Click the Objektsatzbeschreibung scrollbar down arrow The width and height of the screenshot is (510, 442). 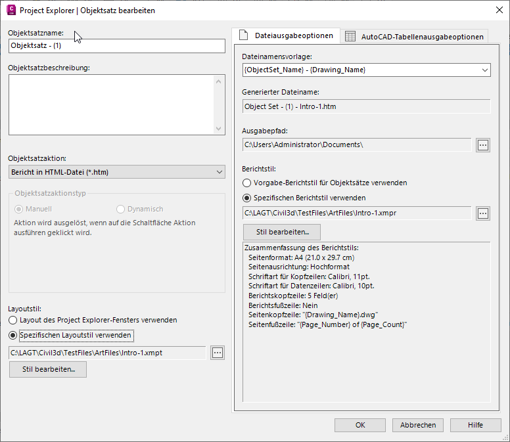(x=220, y=129)
